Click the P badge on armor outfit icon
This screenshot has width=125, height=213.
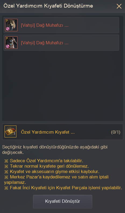click(x=7, y=38)
